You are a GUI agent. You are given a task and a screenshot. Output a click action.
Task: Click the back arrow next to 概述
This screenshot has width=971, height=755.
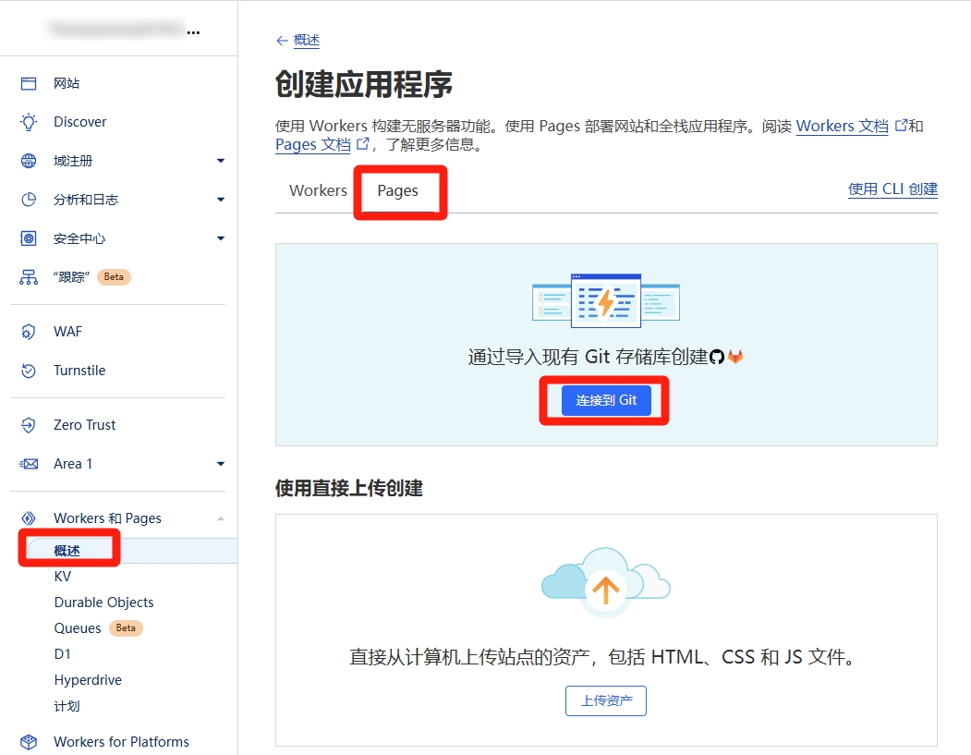[x=283, y=41]
